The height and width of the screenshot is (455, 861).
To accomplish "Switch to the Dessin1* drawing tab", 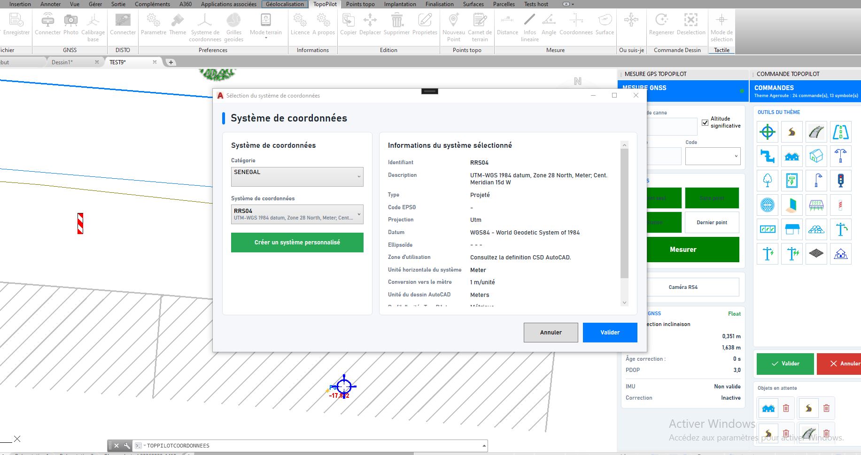I will 75,62.
